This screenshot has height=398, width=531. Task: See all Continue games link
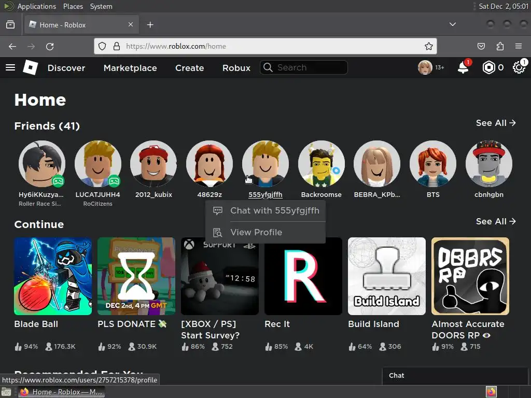pos(496,221)
